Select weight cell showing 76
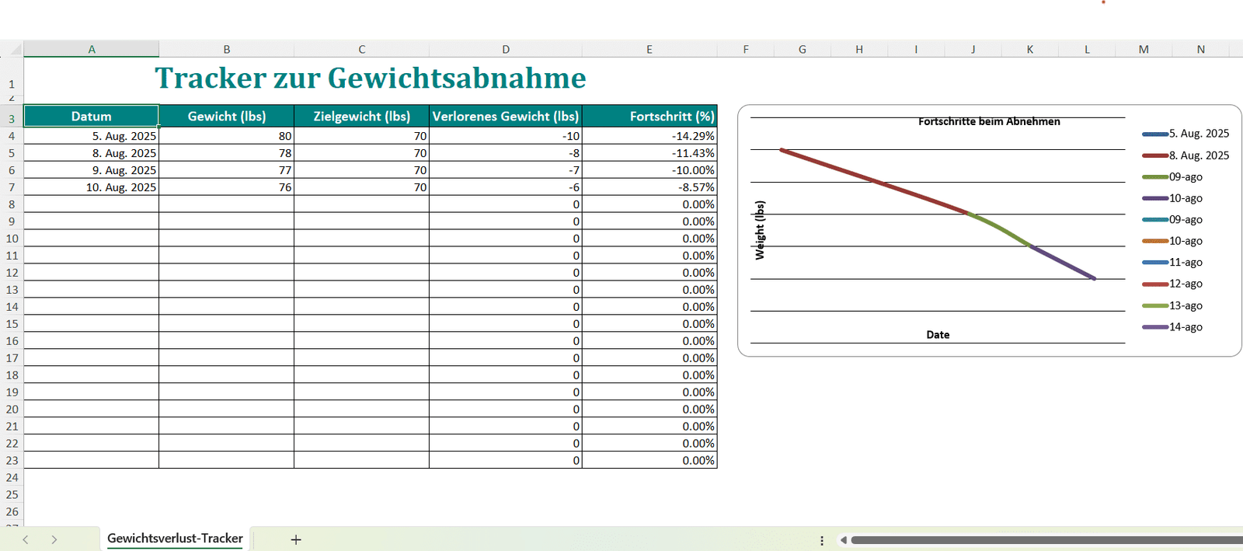This screenshot has height=551, width=1243. (227, 187)
